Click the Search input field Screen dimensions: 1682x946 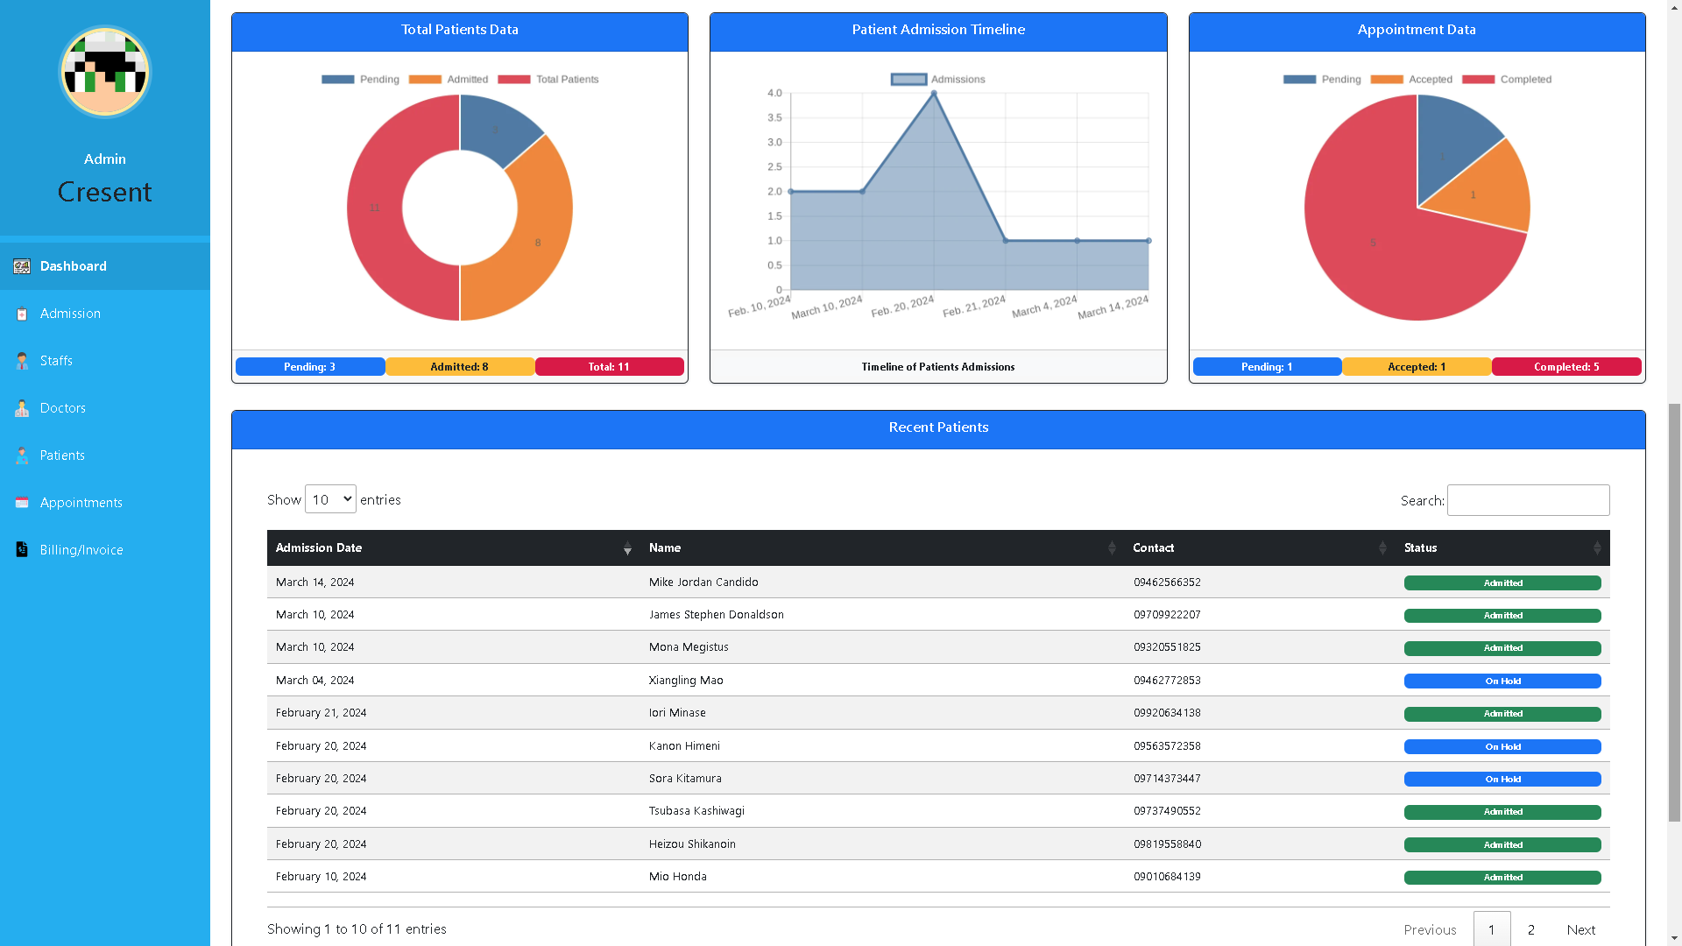point(1529,499)
